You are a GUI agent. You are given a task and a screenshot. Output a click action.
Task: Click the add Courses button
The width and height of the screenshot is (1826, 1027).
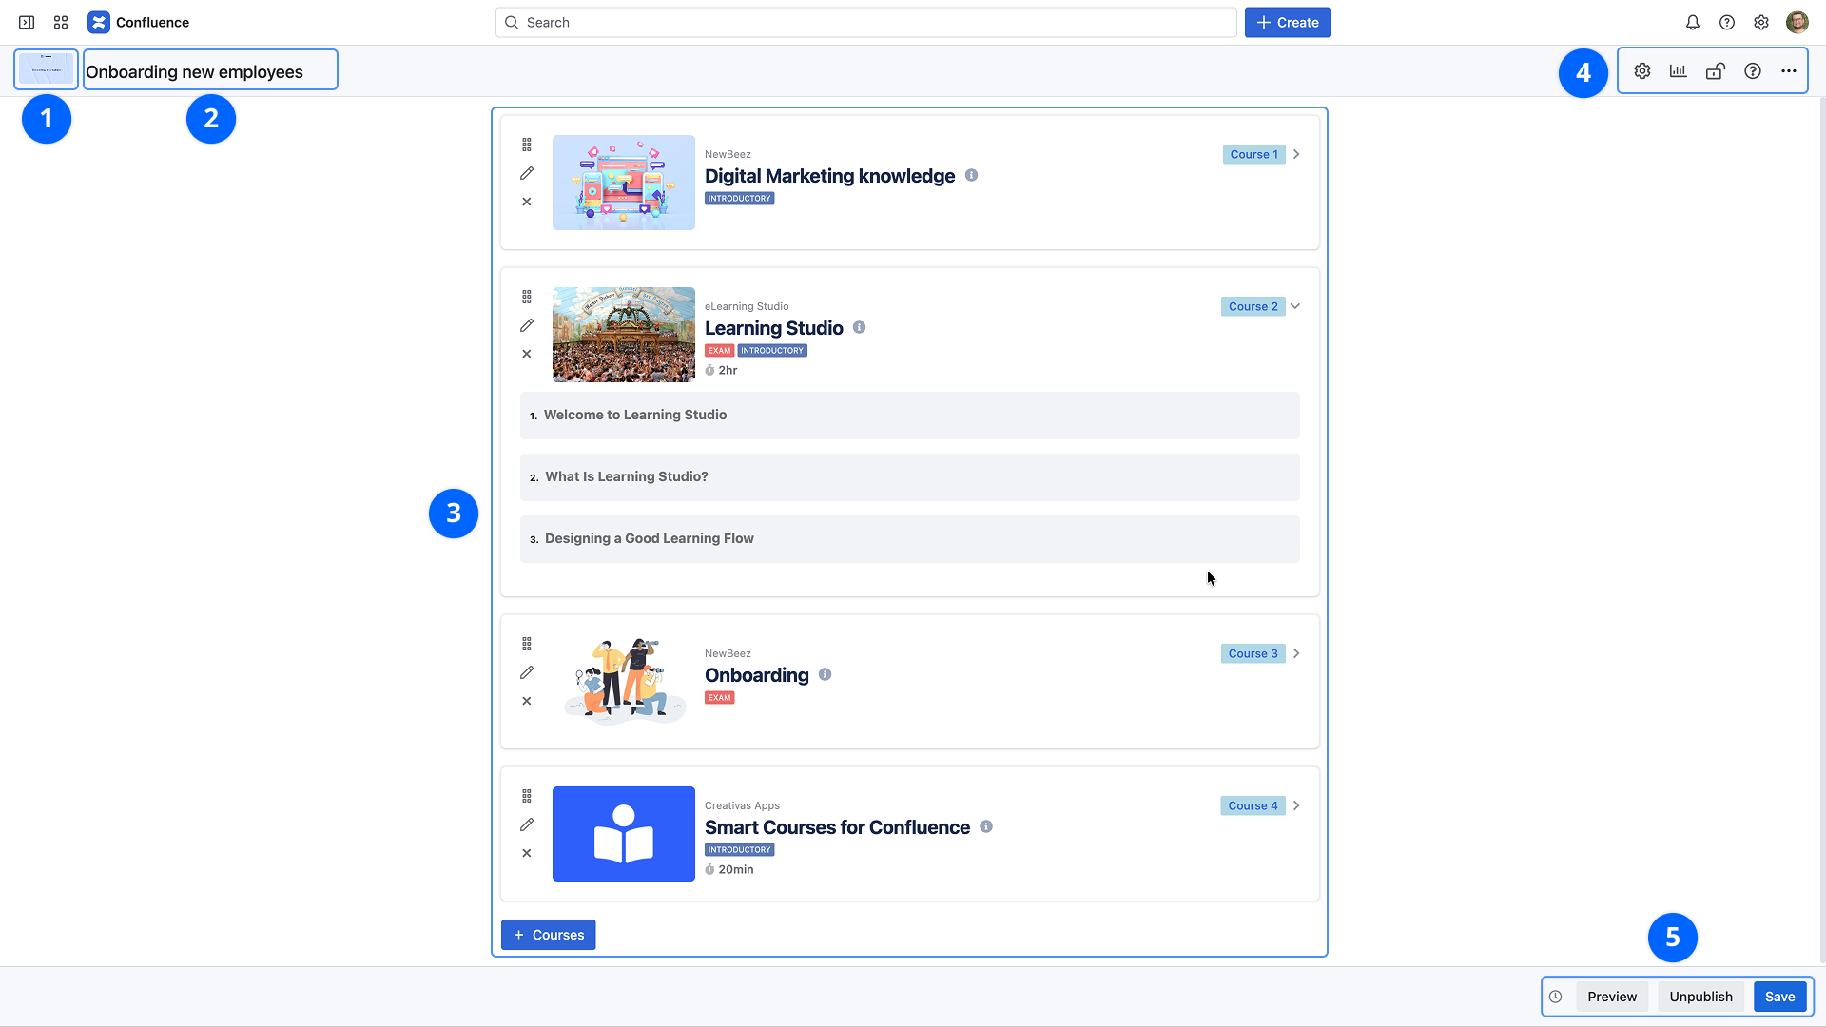[549, 935]
